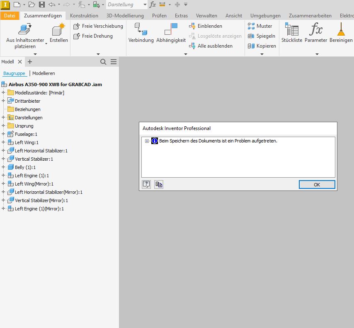Switch to the Konstruktion ribbon tab

pyautogui.click(x=84, y=16)
